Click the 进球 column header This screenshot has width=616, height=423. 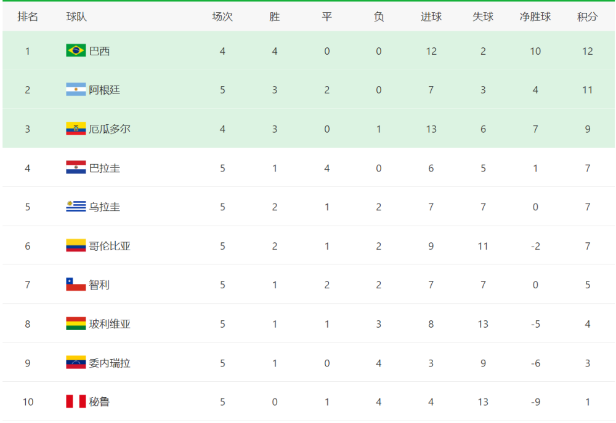coord(431,17)
